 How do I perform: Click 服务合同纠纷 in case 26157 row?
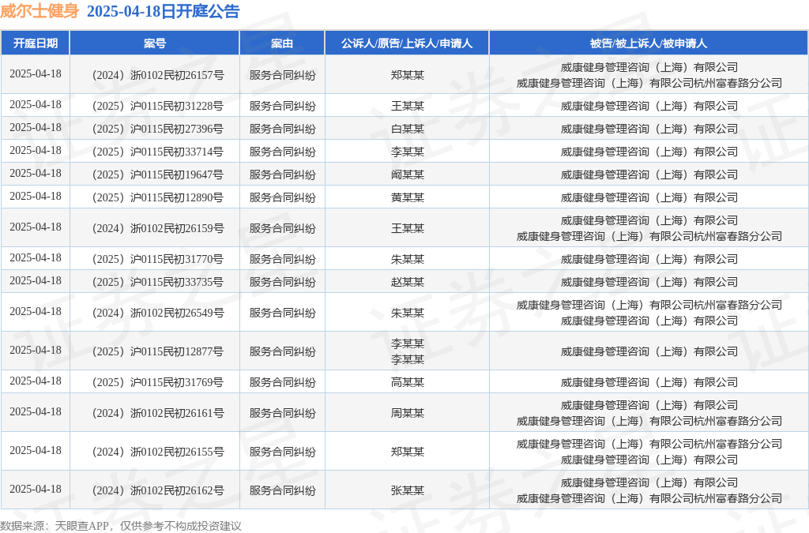pyautogui.click(x=282, y=75)
